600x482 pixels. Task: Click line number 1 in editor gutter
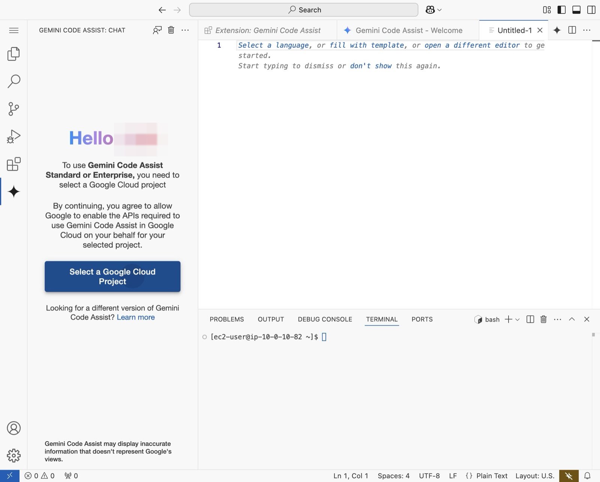pos(219,45)
